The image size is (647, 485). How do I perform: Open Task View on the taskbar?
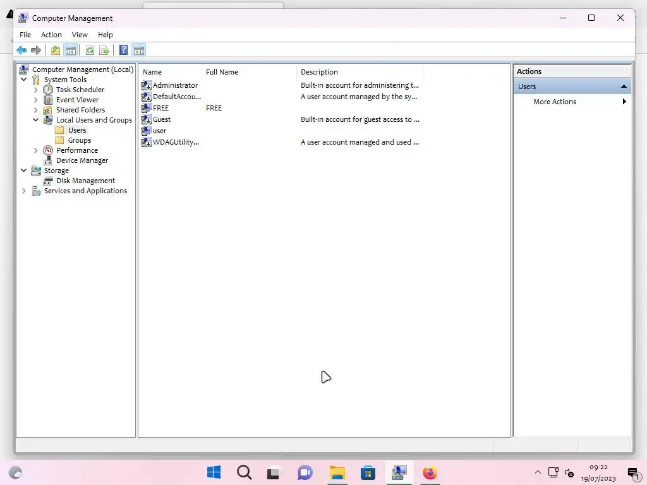pos(274,472)
